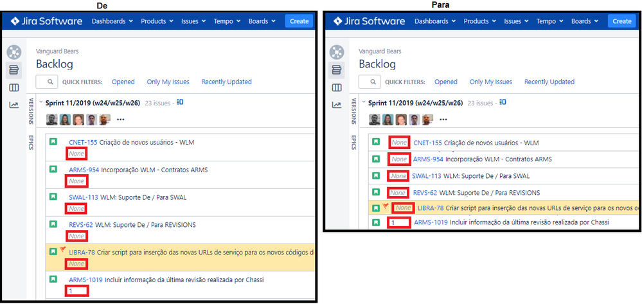642x304 pixels.
Task: Click the story icon beside REVS-62 in De screenshot
Action: pyautogui.click(x=53, y=224)
